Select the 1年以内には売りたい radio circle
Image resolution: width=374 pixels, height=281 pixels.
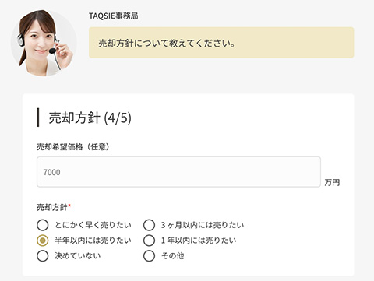click(x=149, y=241)
